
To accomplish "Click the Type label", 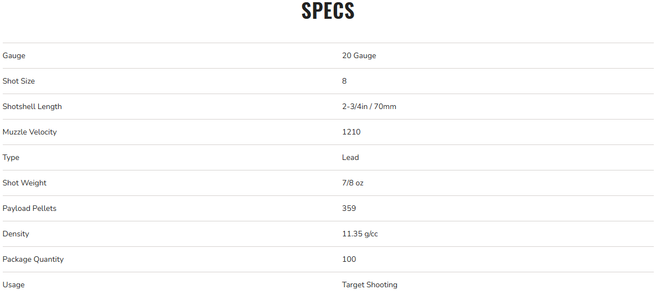I will coord(11,157).
